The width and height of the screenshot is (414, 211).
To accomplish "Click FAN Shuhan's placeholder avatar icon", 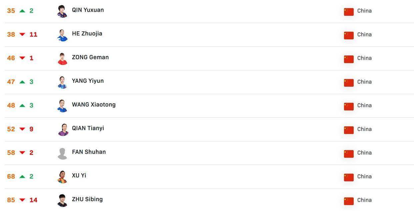I will (x=62, y=153).
